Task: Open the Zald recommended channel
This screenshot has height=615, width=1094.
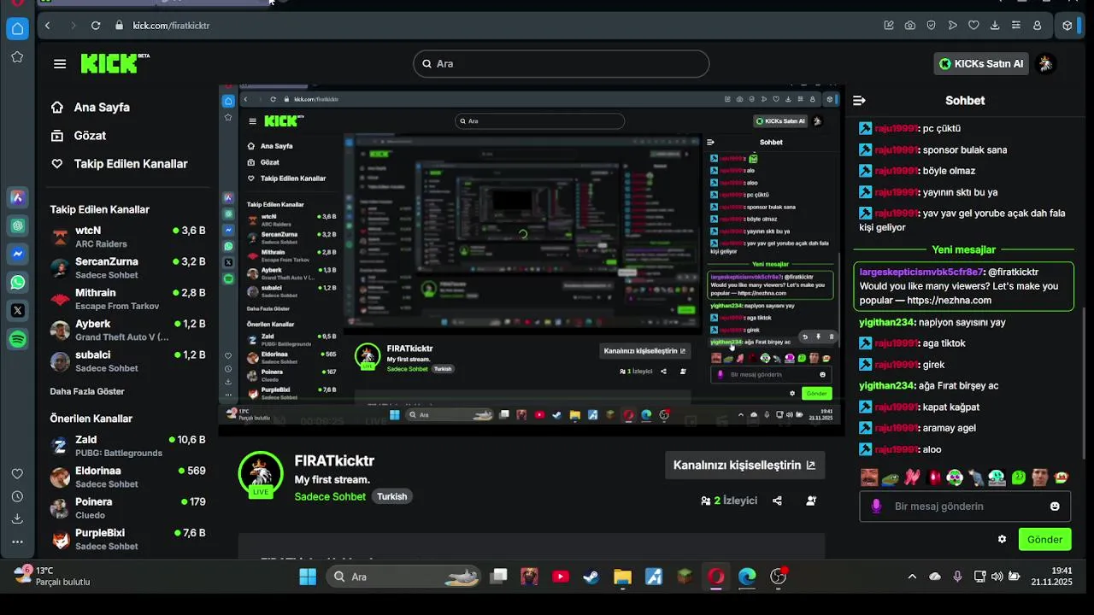Action: coord(128,446)
